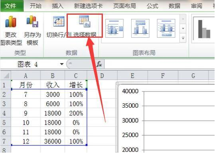Switch to the 新建选项卡 tab

(x=88, y=6)
